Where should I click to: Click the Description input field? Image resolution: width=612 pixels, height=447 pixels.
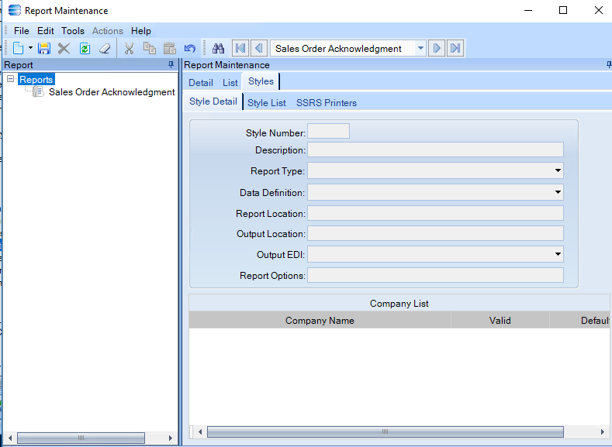coord(436,150)
